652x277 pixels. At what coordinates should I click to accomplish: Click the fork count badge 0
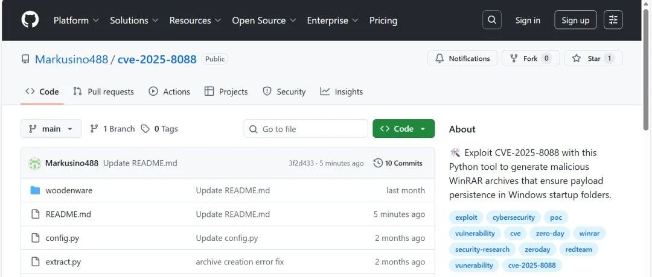[546, 58]
